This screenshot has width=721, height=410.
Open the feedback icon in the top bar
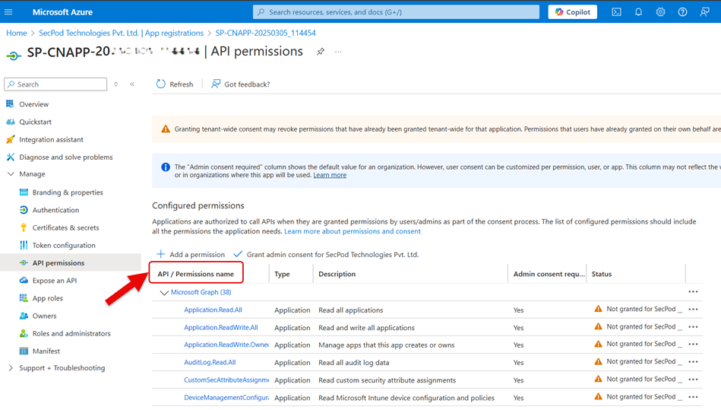[704, 12]
